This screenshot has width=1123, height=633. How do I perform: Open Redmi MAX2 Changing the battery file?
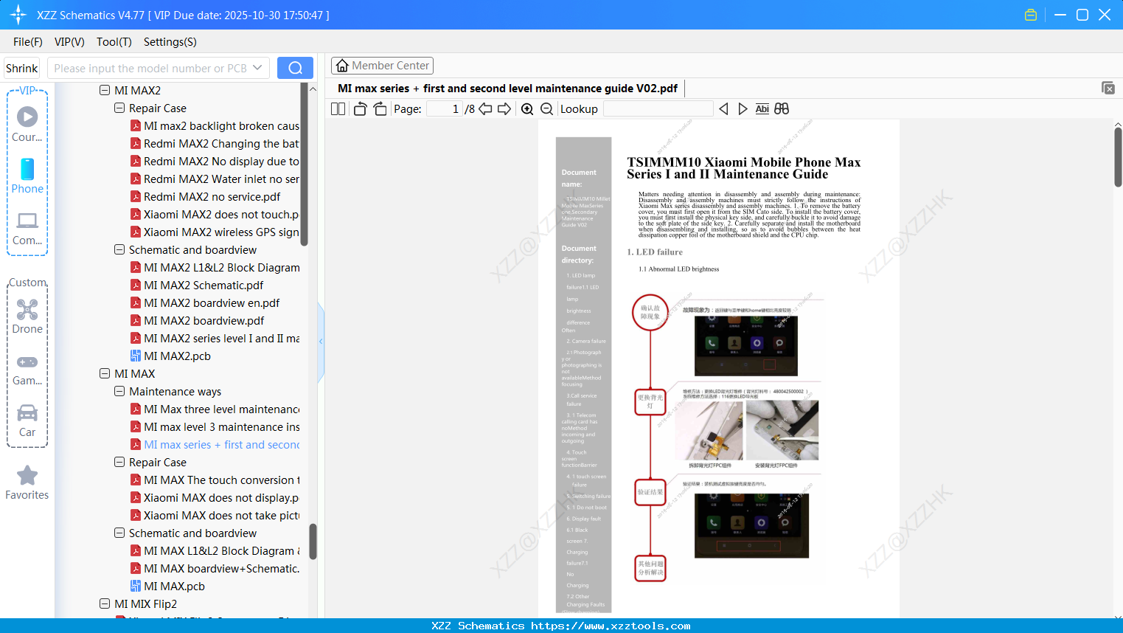[x=221, y=143]
